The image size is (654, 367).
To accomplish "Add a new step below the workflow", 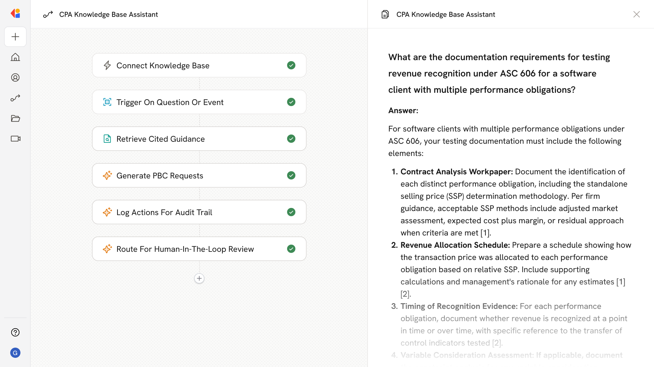I will [x=199, y=278].
